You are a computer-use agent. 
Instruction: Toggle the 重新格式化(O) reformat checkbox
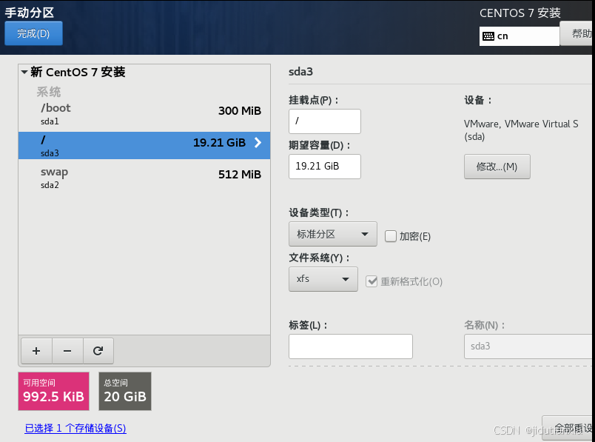pyautogui.click(x=372, y=281)
